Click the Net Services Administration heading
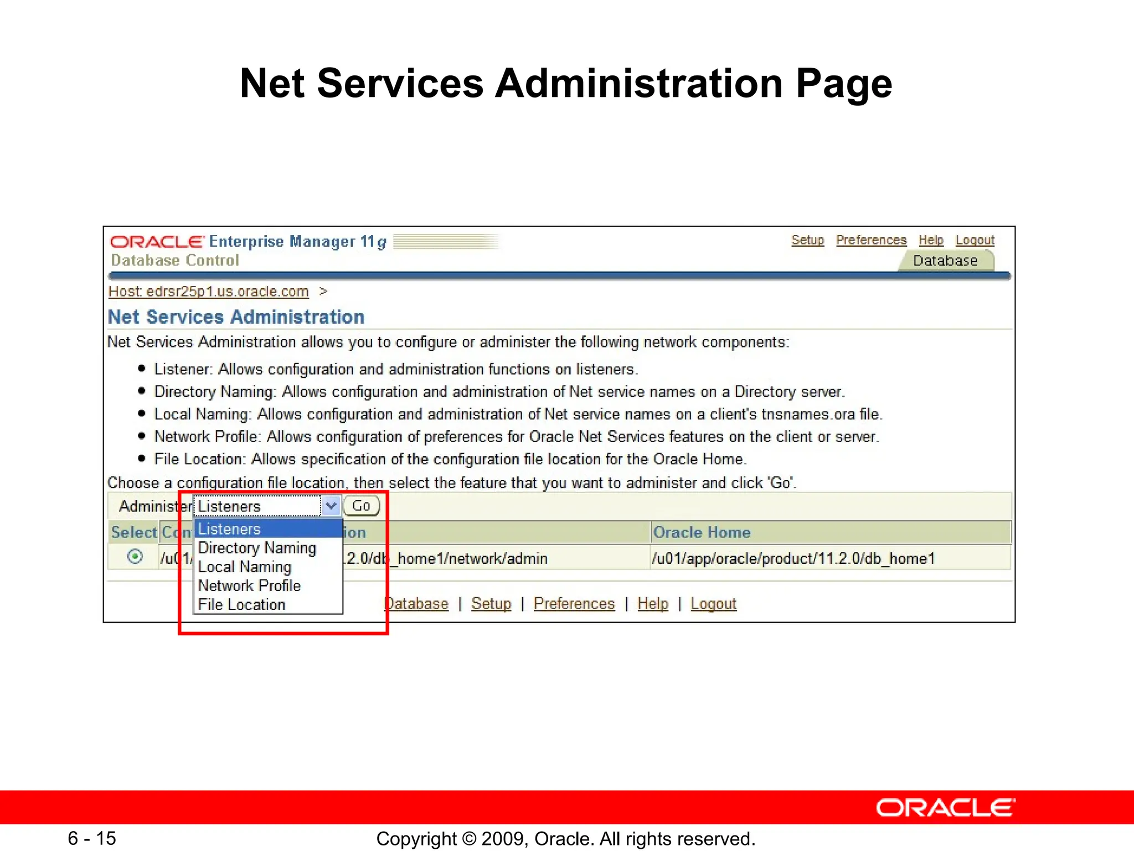Screen dimensions: 1134x851 click(x=236, y=317)
